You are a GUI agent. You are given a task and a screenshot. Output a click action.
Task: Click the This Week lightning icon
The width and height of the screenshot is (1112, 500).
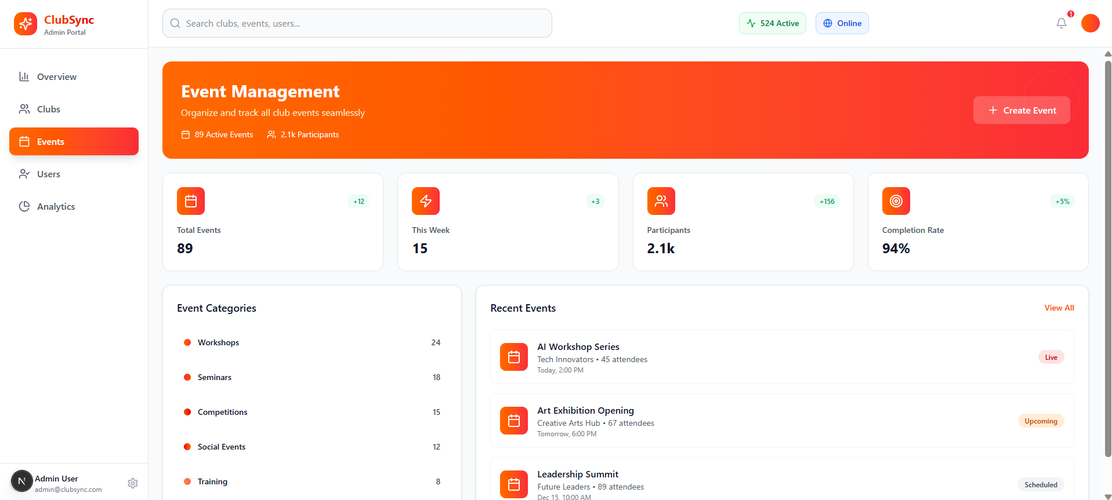coord(426,201)
